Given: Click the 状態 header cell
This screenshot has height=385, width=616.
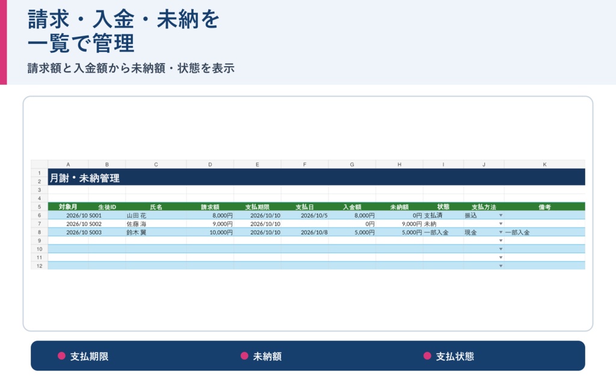Looking at the screenshot, I should tap(443, 207).
